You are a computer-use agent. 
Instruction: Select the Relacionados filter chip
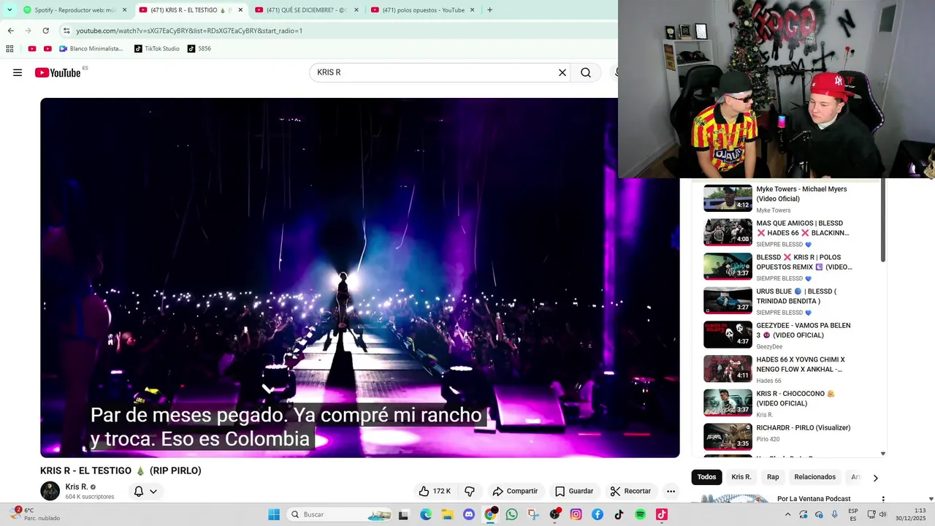[x=814, y=477]
